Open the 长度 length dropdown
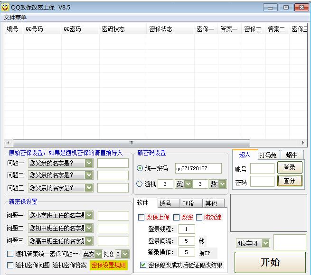311x275 pixels. pyautogui.click(x=125, y=254)
